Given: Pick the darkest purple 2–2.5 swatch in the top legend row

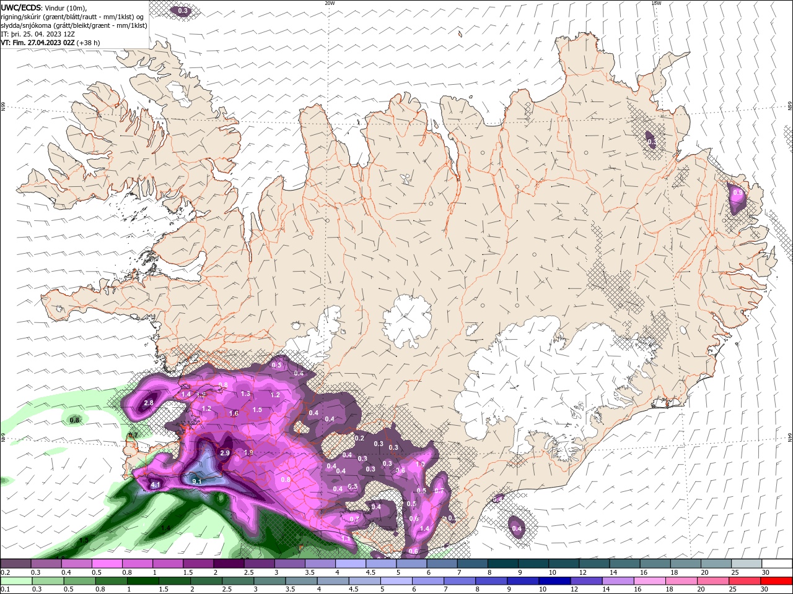Looking at the screenshot, I should click(229, 564).
